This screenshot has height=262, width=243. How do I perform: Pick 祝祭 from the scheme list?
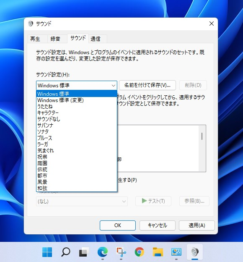coord(77,157)
